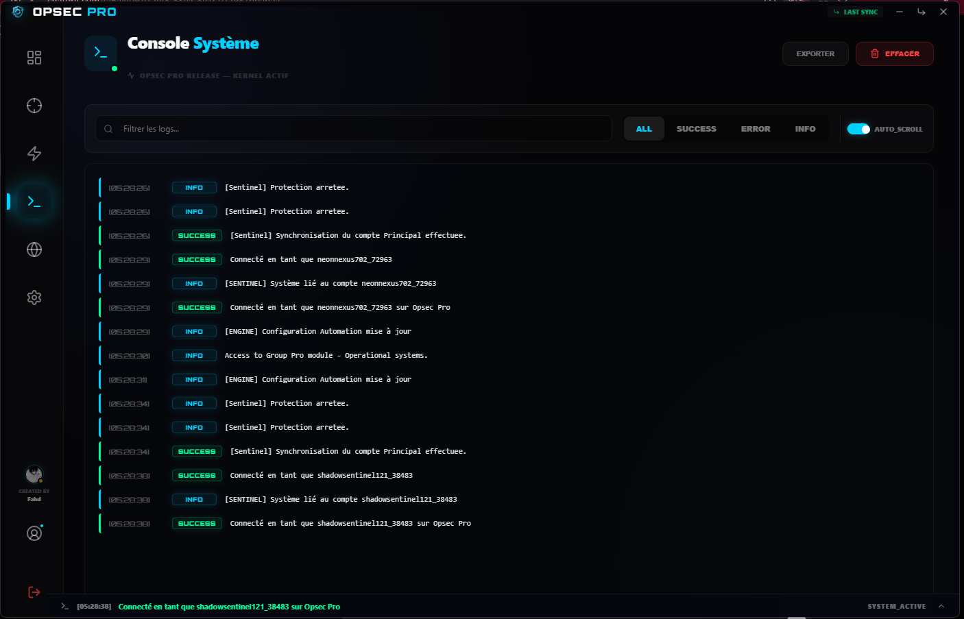Select the ALL log filter tab
The height and width of the screenshot is (619, 964).
(x=644, y=129)
